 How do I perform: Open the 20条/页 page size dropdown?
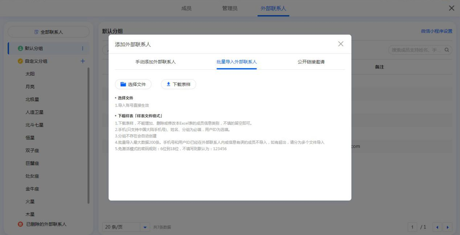click(145, 227)
